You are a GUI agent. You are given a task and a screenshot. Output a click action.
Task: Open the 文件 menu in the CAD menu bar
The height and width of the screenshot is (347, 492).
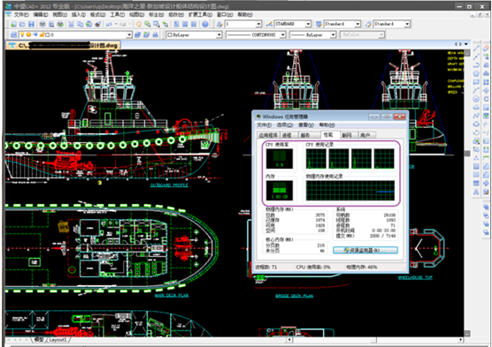coord(20,15)
